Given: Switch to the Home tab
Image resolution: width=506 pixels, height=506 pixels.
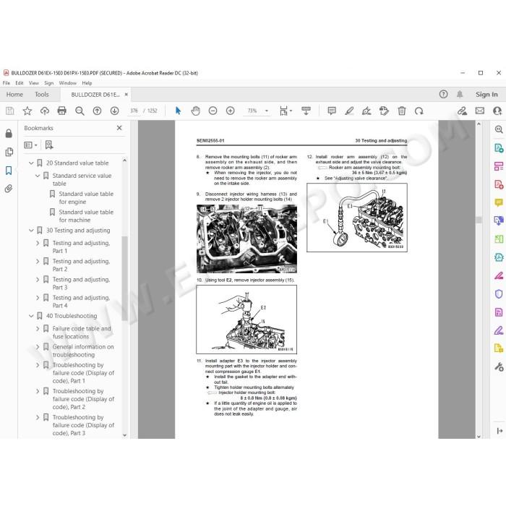Looking at the screenshot, I should point(14,94).
